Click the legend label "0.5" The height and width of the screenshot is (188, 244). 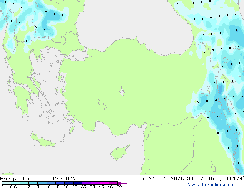click(x=13, y=186)
